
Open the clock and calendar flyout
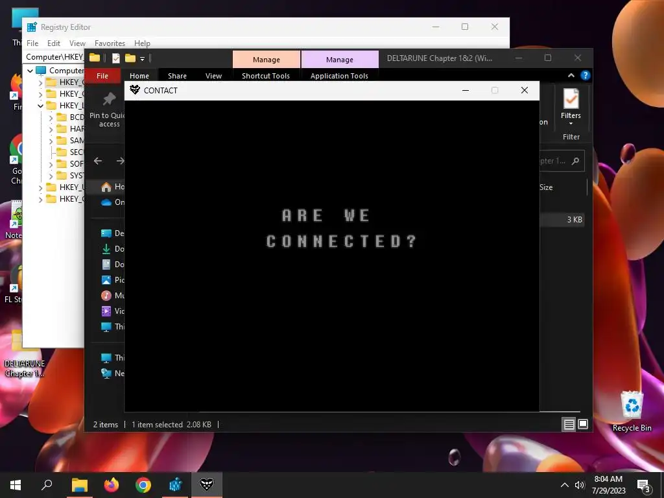click(608, 485)
